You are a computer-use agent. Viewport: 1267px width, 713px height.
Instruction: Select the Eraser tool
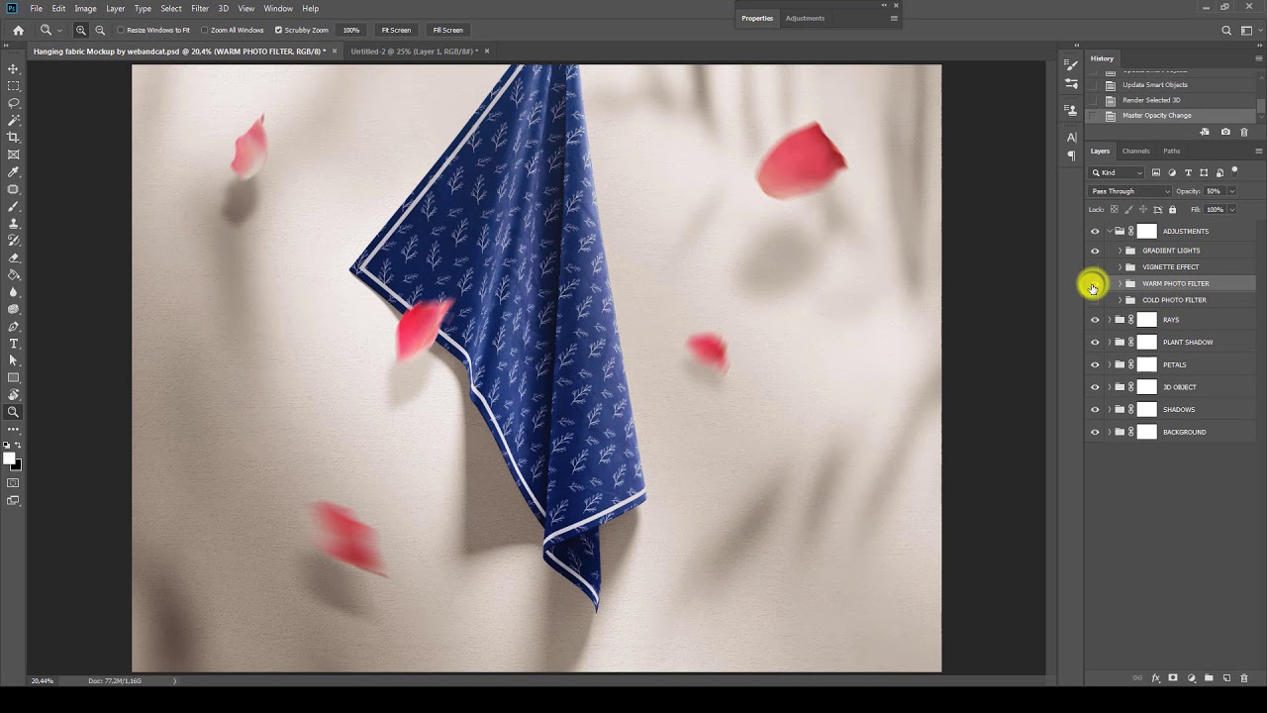(x=14, y=257)
